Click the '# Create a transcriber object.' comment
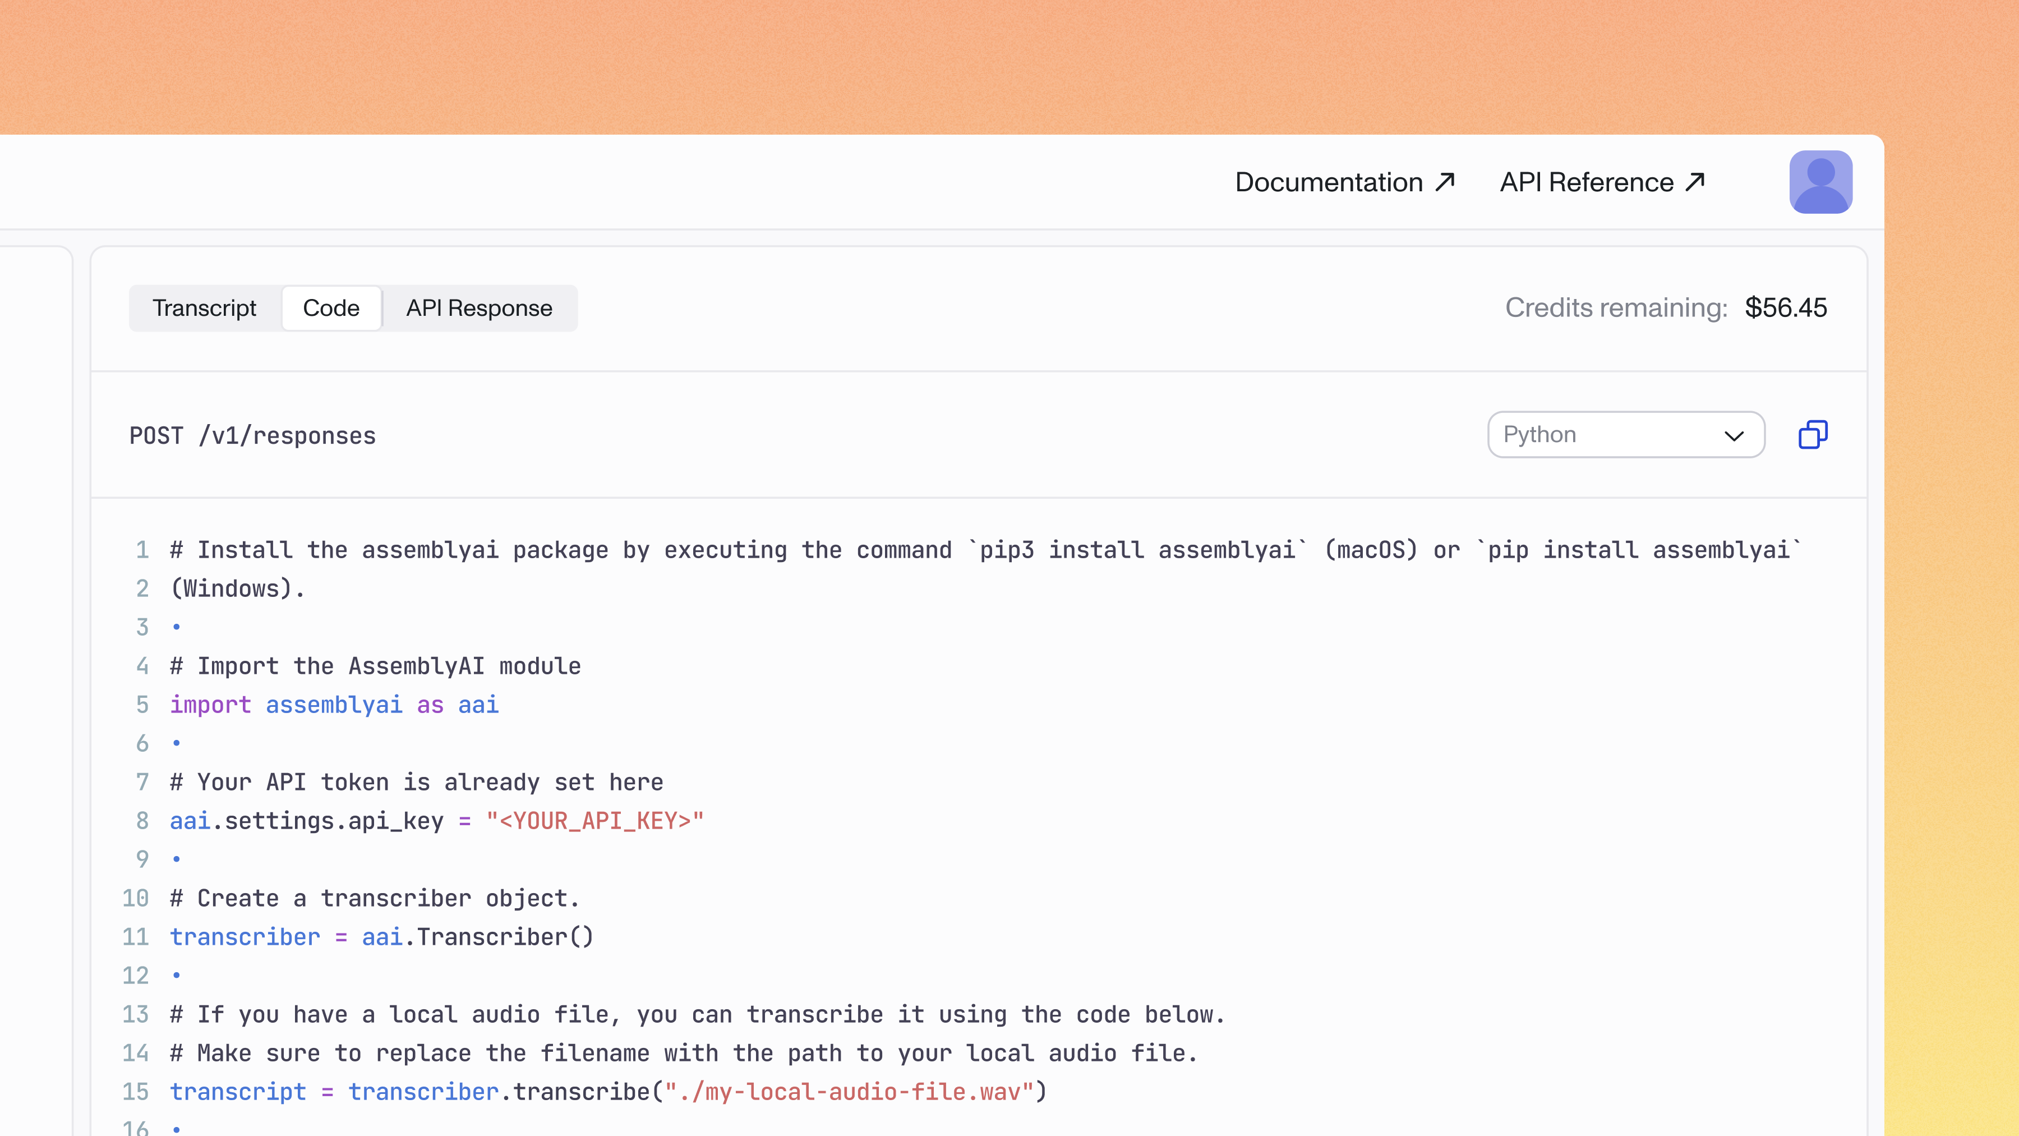This screenshot has height=1136, width=2019. point(375,898)
